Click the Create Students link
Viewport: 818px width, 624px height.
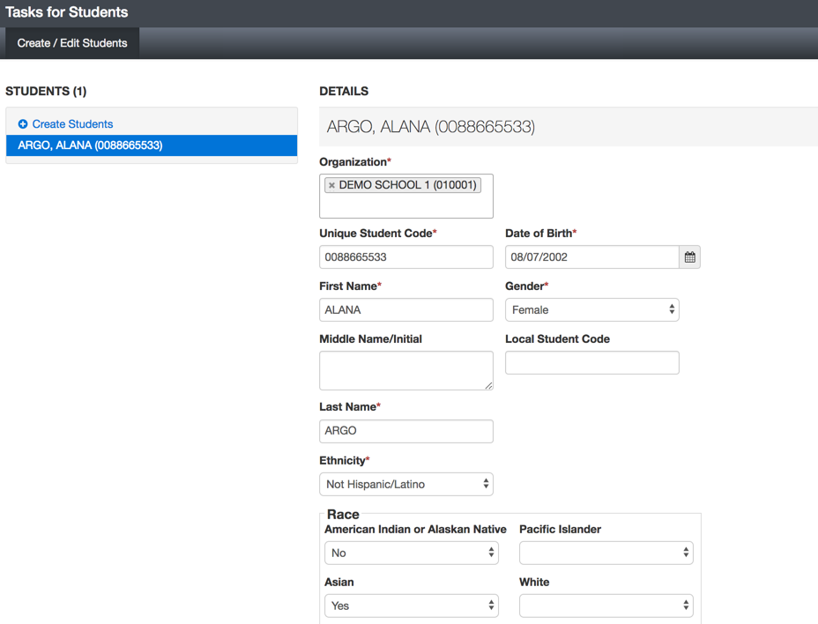[72, 124]
